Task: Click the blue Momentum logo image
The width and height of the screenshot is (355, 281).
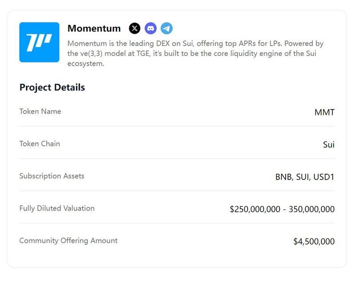Action: click(39, 42)
